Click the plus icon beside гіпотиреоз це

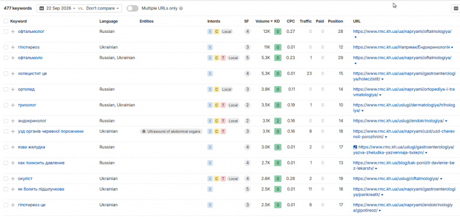tap(13, 205)
